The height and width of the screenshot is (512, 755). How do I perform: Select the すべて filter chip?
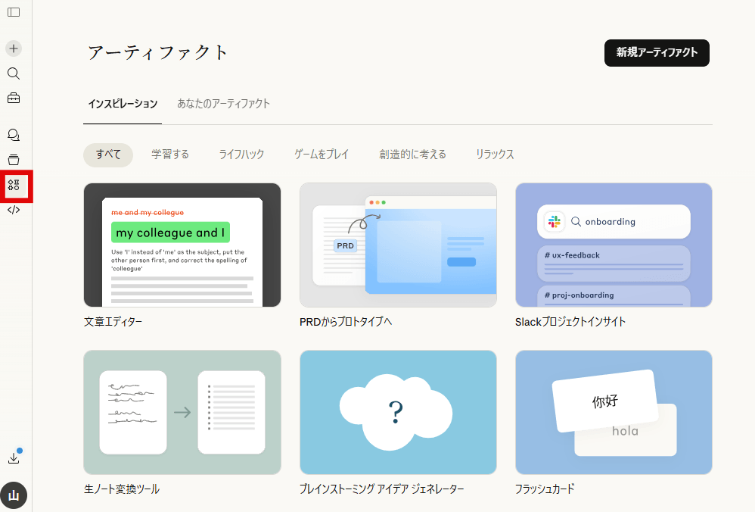click(107, 154)
